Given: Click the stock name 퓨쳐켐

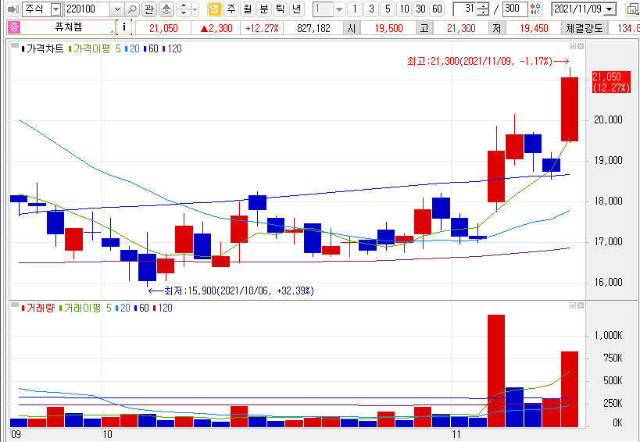Looking at the screenshot, I should [68, 28].
